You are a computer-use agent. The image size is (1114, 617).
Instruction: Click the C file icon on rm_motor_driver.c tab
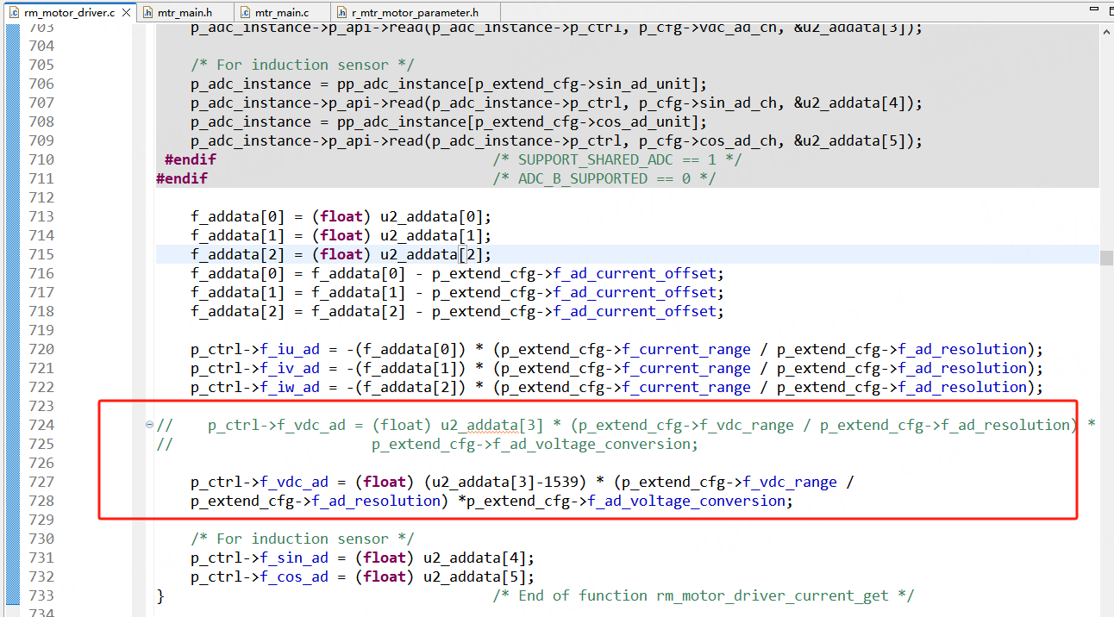(12, 13)
